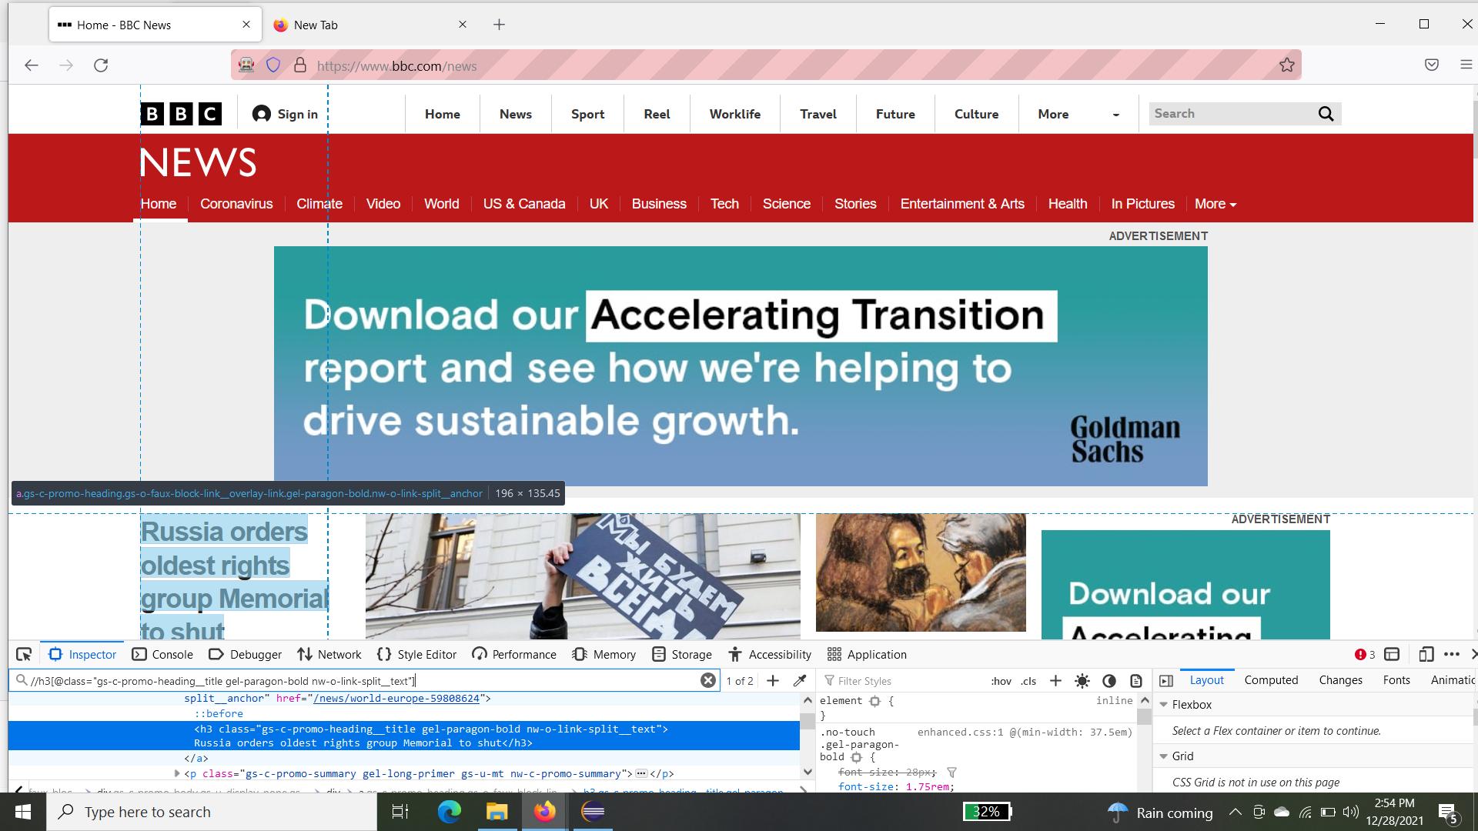Pick a color with the eyedropper icon
Viewport: 1478px width, 831px height.
[800, 680]
